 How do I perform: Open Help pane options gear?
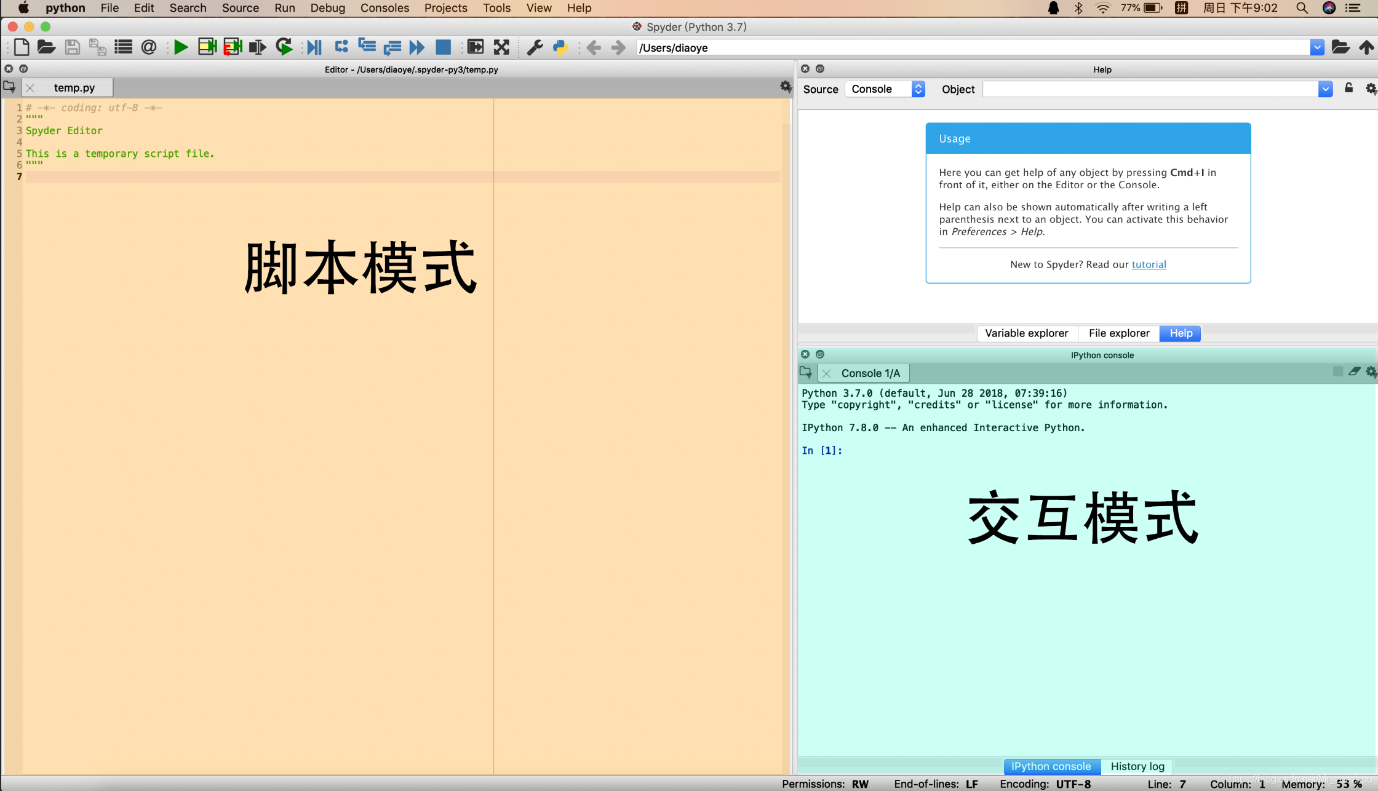coord(1371,89)
